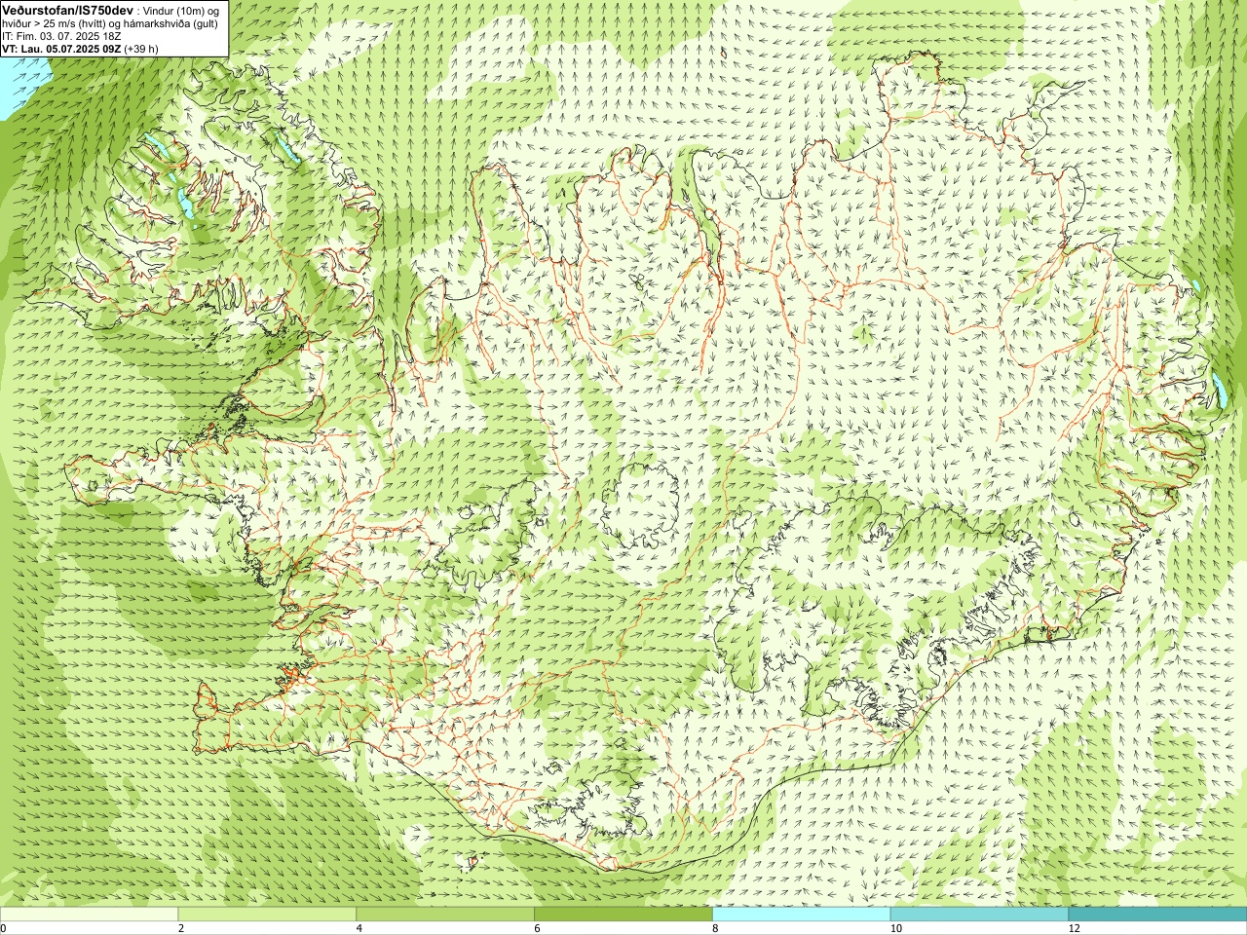Click the light green 2–4 legend swatch
Screen dimensions: 1247x935
pyautogui.click(x=267, y=915)
